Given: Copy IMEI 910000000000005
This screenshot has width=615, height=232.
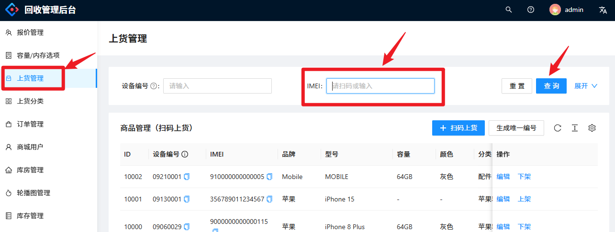Looking at the screenshot, I should point(269,177).
